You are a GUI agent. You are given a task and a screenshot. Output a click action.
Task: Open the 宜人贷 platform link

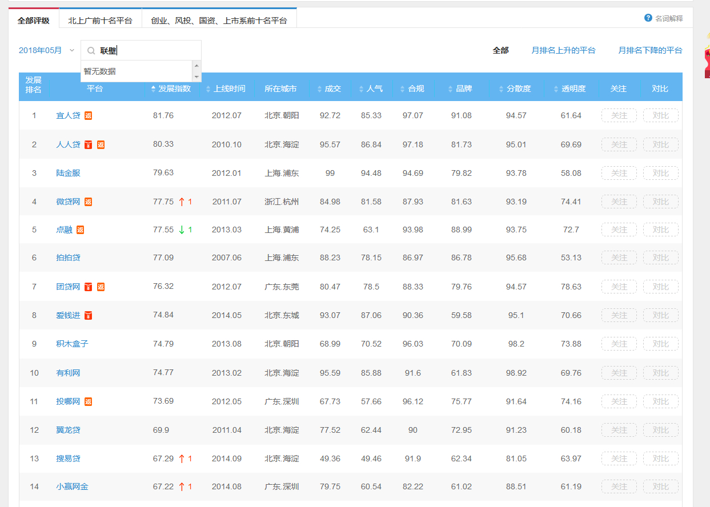click(69, 115)
